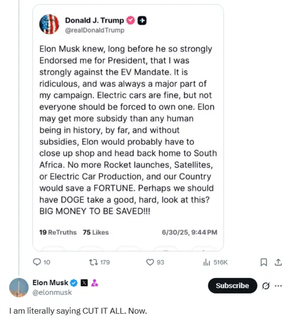This screenshot has width=288, height=320.
Task: Click the Grok icon beside Subscribe
Action: [x=266, y=286]
